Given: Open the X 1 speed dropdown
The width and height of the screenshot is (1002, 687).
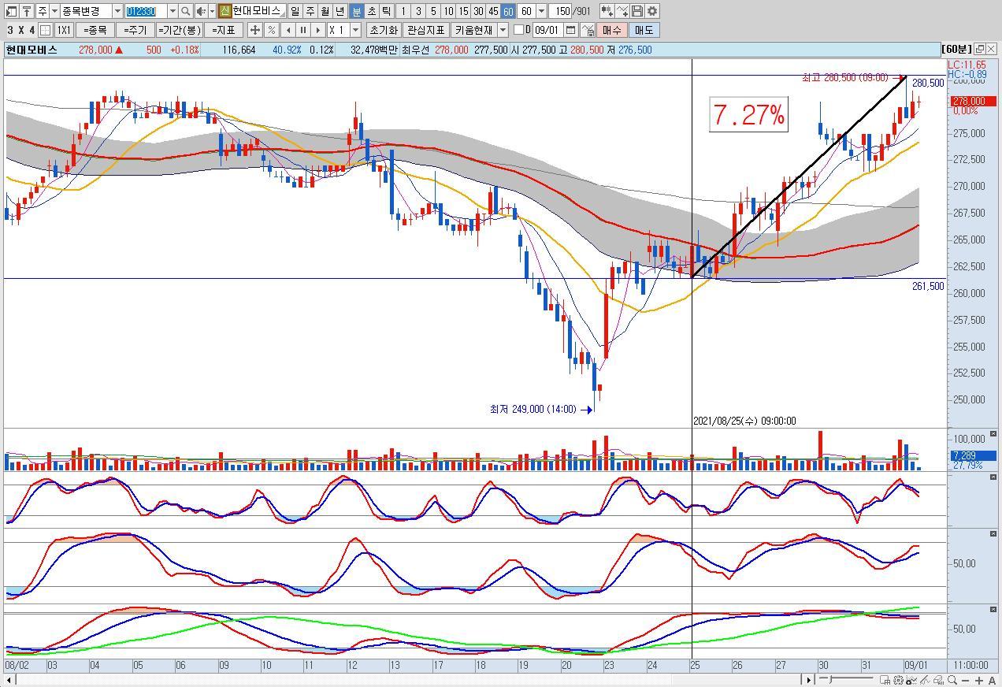Looking at the screenshot, I should tap(355, 30).
